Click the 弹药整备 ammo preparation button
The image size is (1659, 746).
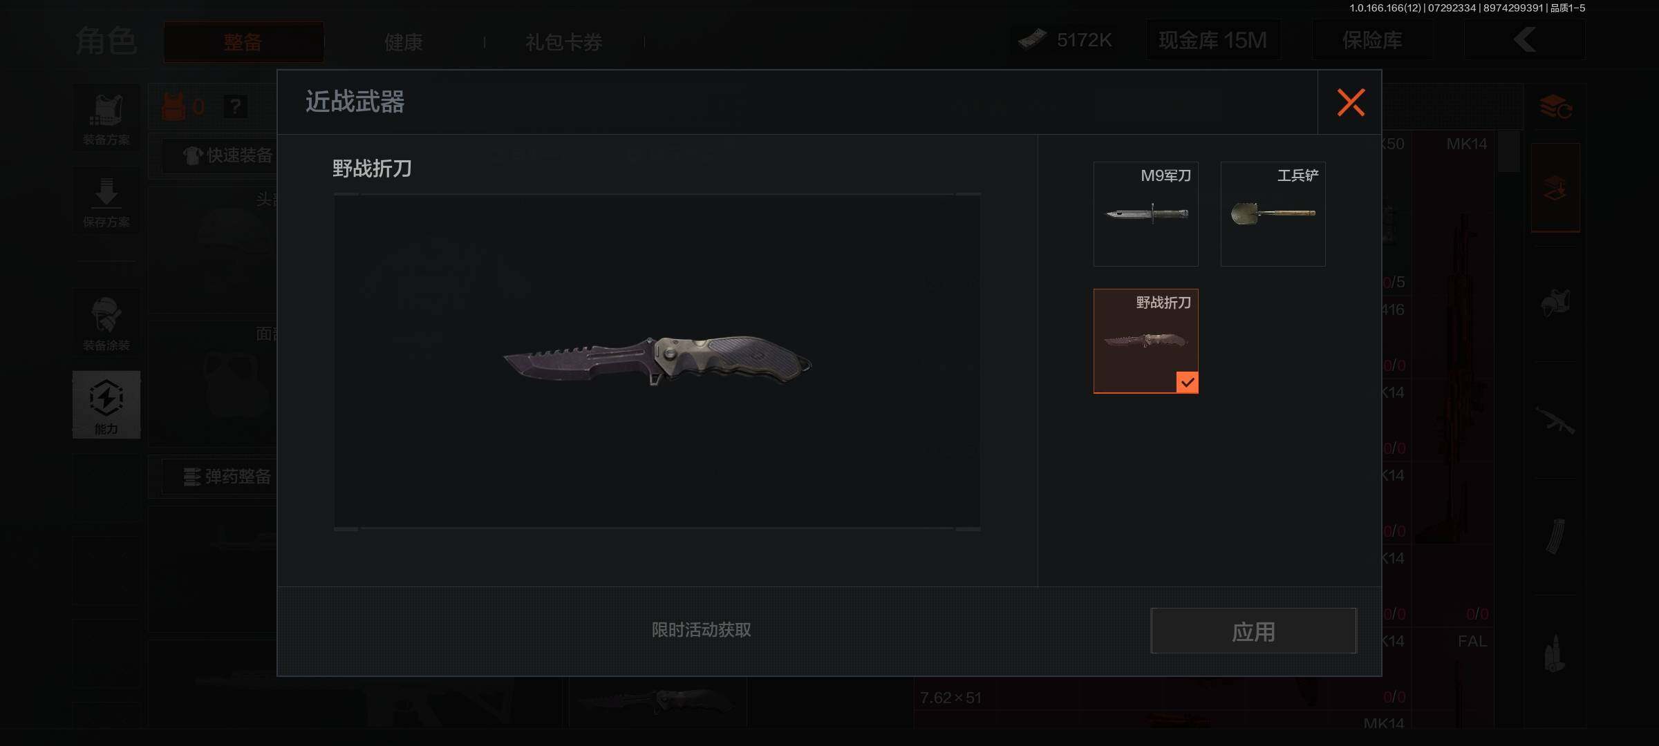point(228,477)
